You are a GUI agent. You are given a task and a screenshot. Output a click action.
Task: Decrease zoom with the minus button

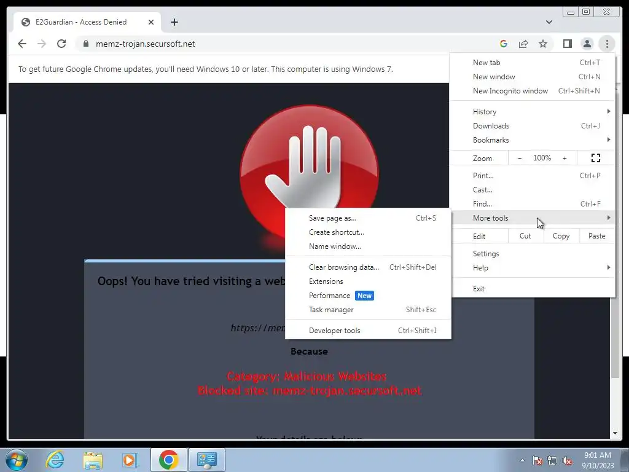[520, 158]
